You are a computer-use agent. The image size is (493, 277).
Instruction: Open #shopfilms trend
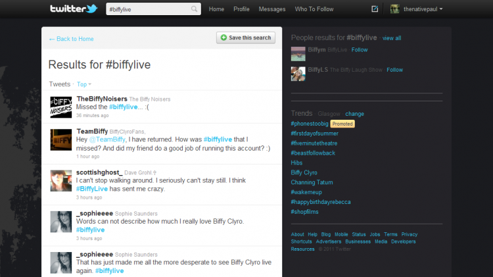pos(304,212)
